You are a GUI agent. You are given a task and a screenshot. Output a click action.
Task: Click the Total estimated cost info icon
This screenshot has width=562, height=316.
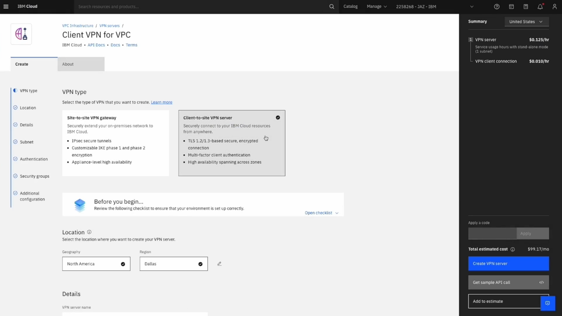[x=512, y=249]
